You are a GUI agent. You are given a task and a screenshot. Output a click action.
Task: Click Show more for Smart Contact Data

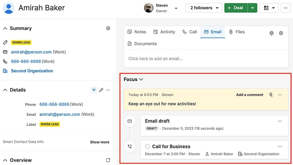100,142
